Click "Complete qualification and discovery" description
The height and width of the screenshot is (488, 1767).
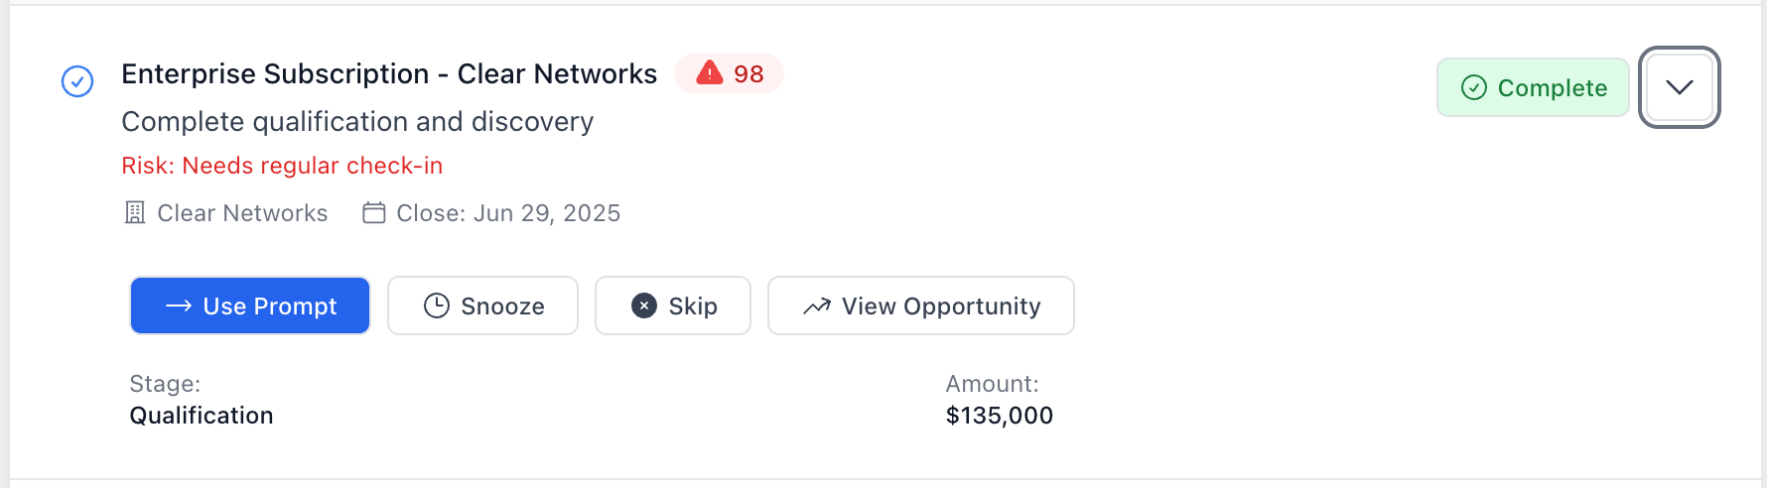[x=357, y=122]
